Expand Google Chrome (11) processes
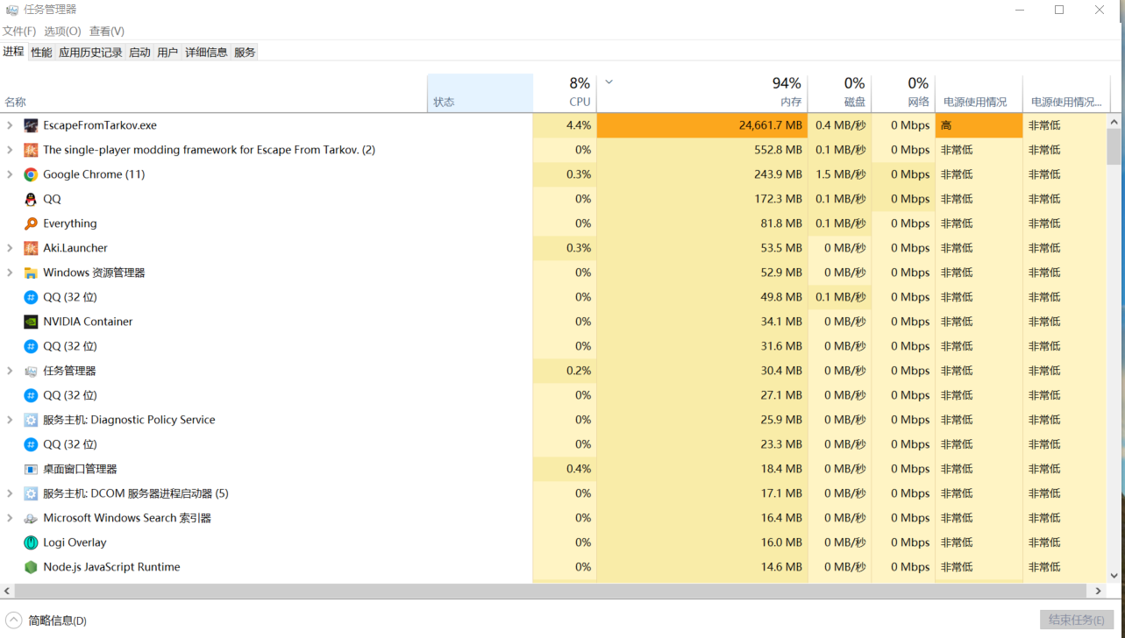Image resolution: width=1125 pixels, height=638 pixels. pyautogui.click(x=10, y=174)
